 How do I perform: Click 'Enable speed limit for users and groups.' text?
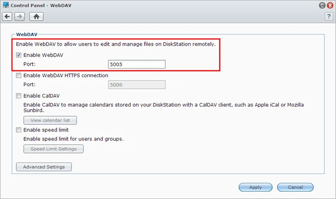[x=73, y=139]
